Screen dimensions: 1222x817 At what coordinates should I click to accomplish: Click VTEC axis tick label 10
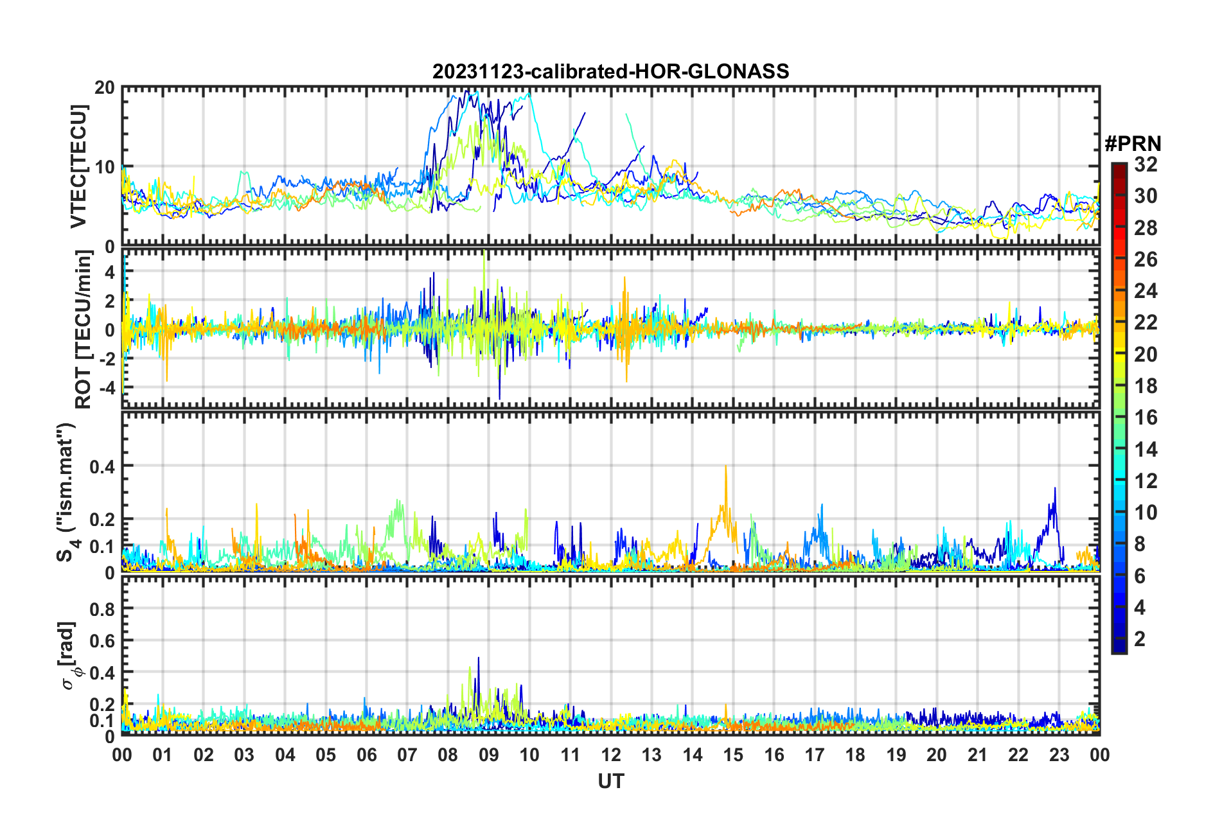click(105, 167)
